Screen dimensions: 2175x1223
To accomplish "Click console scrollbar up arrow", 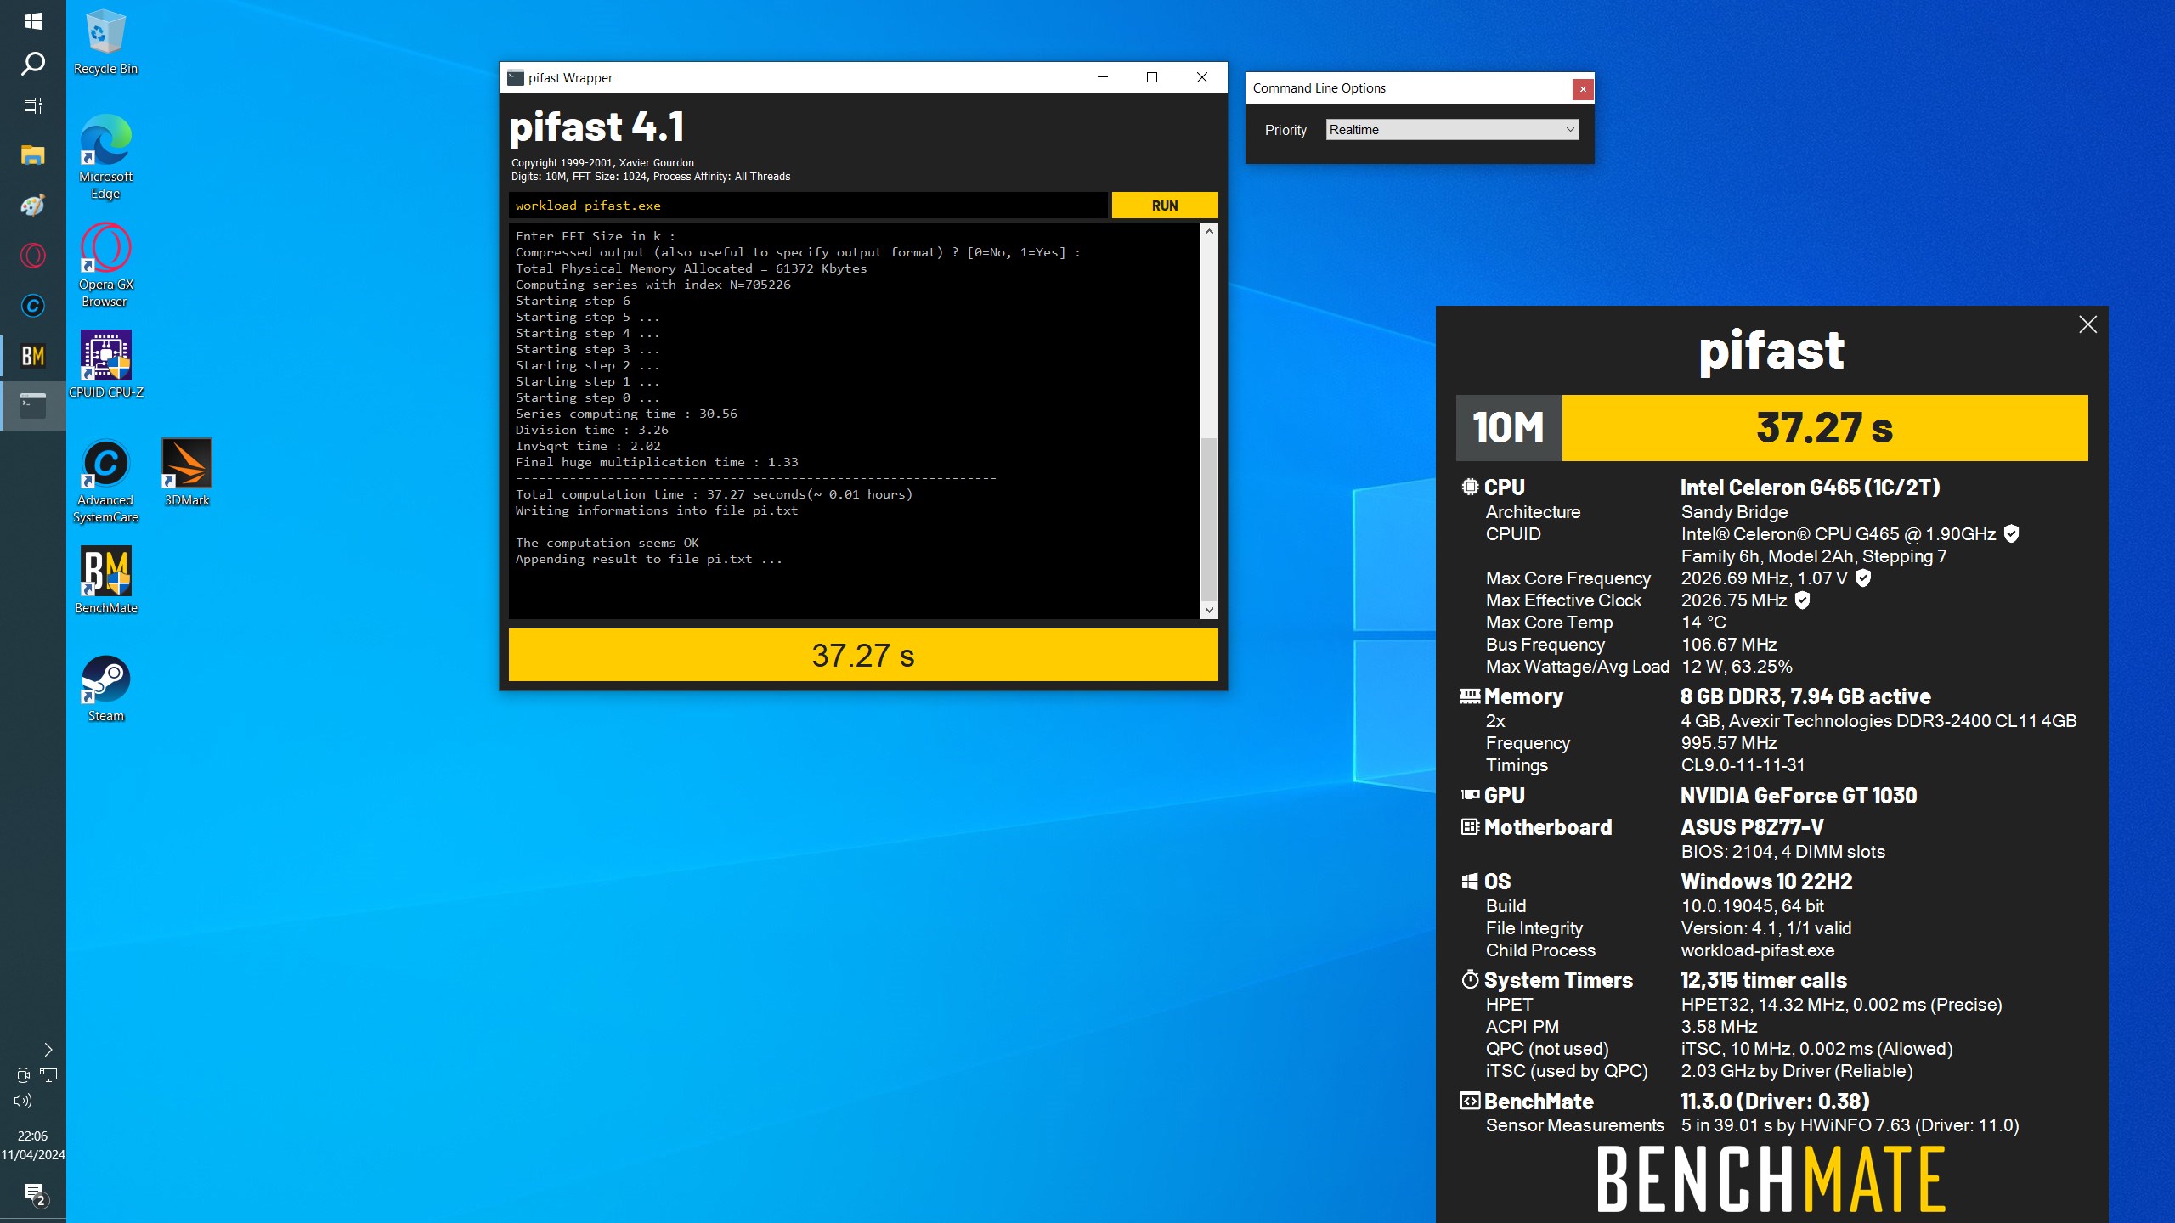I will tap(1209, 231).
